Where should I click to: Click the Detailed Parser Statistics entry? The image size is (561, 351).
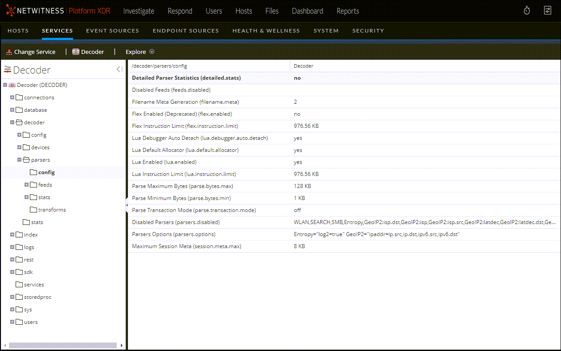[187, 78]
